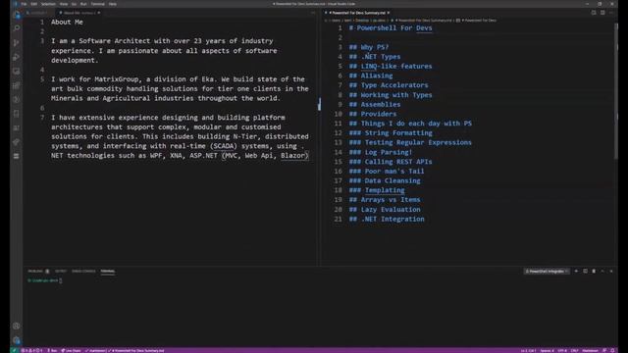The width and height of the screenshot is (628, 353).
Task: Open the Explorer view in activity bar
Action: click(x=17, y=15)
